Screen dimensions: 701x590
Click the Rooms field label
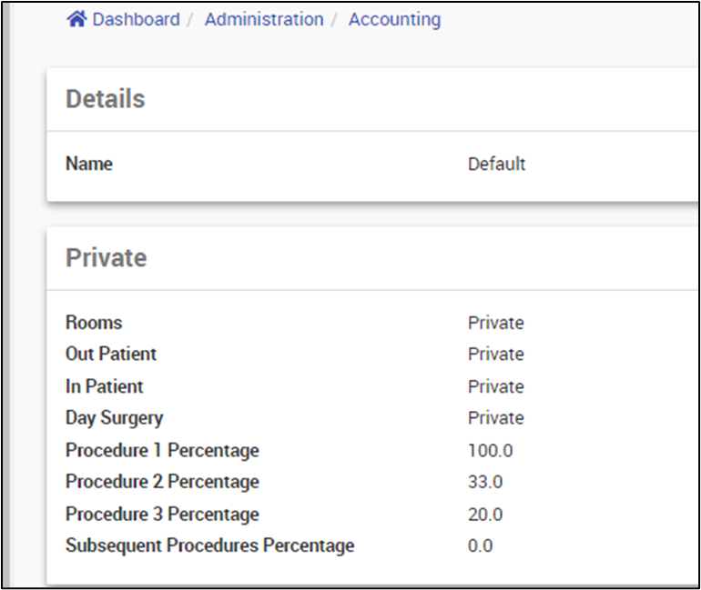[x=94, y=323]
